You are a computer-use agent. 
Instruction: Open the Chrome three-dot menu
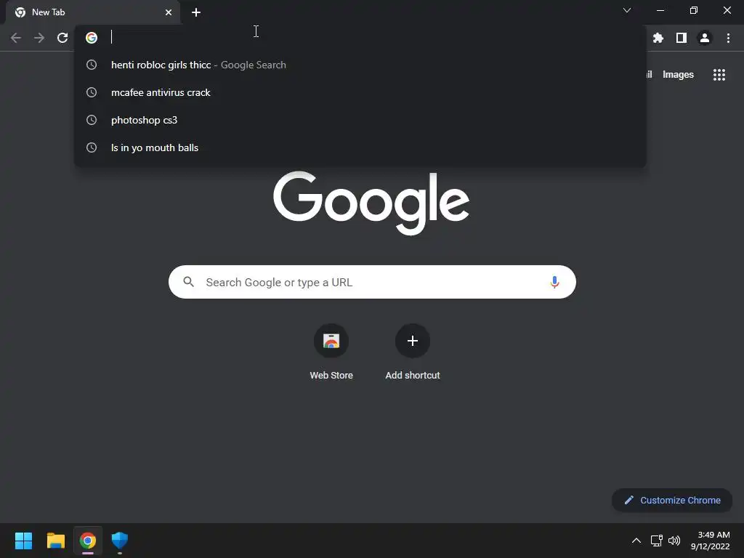click(728, 38)
